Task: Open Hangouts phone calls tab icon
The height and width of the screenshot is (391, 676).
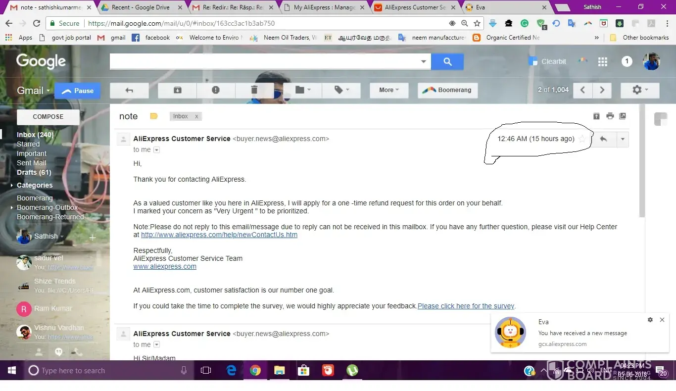Action: 78,352
